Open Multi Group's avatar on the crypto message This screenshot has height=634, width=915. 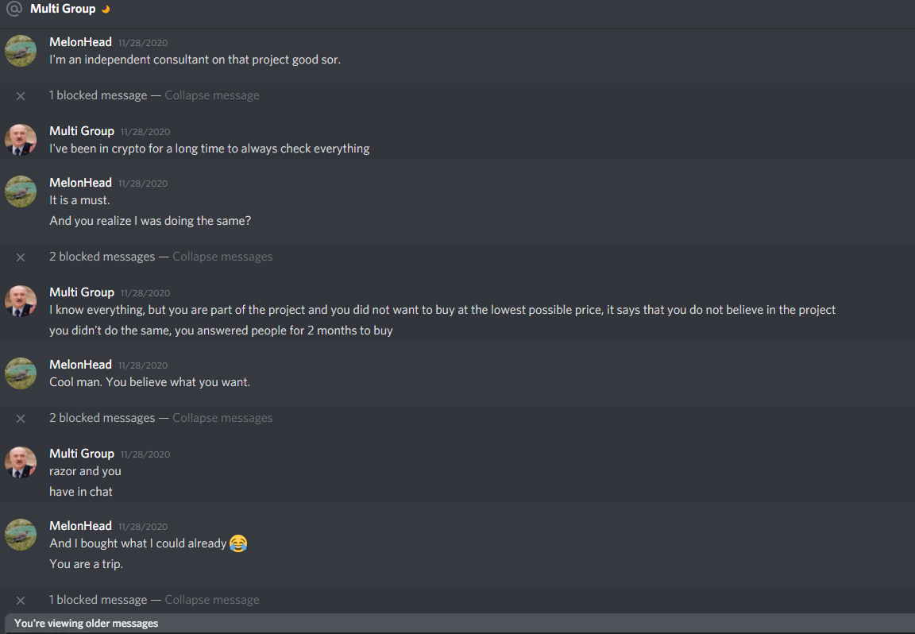(21, 140)
